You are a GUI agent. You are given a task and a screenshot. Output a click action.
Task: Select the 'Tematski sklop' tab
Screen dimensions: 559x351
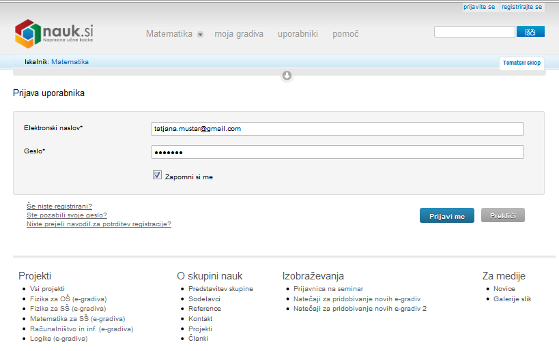(521, 63)
